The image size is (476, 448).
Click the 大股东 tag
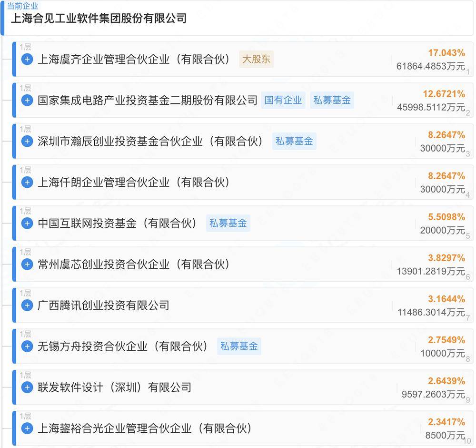click(256, 60)
